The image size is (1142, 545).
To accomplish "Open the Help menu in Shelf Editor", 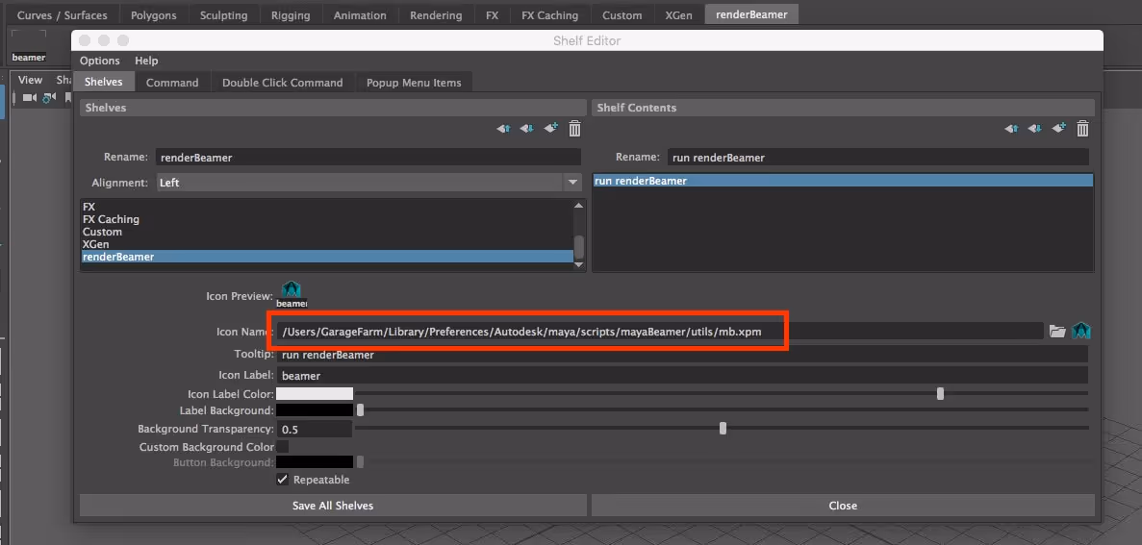I will pos(146,61).
